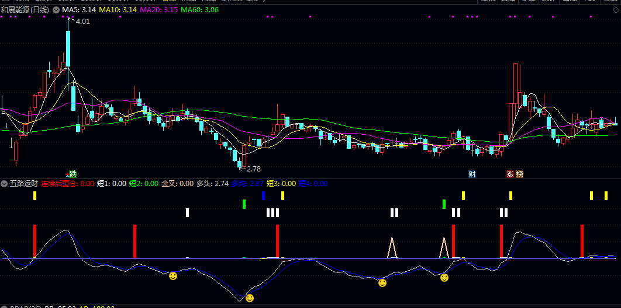Click the MA20 magenta average label
621x308 pixels.
158,10
